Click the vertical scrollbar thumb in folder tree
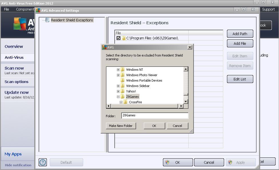This screenshot has width=279, height=170. tap(186, 94)
